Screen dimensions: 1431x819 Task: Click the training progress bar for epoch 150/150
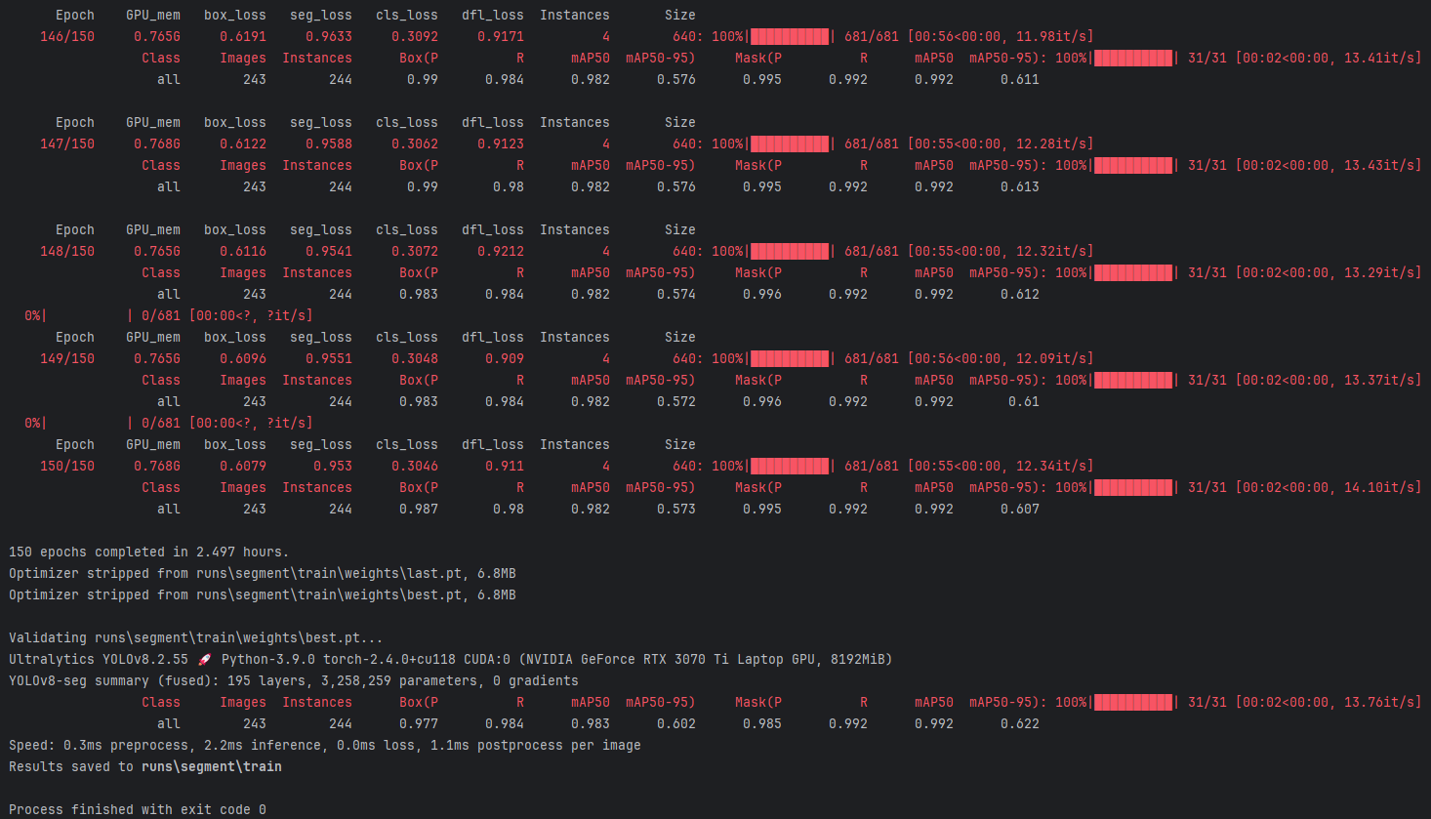click(x=790, y=466)
